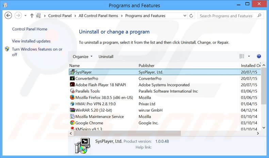Click the Mozilla Firefox icon
This screenshot has height=158, width=269.
72,97
